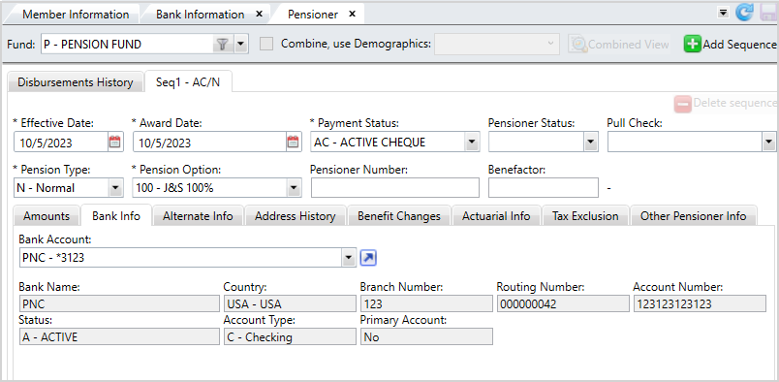Open the Disbursements History tab

pos(76,82)
